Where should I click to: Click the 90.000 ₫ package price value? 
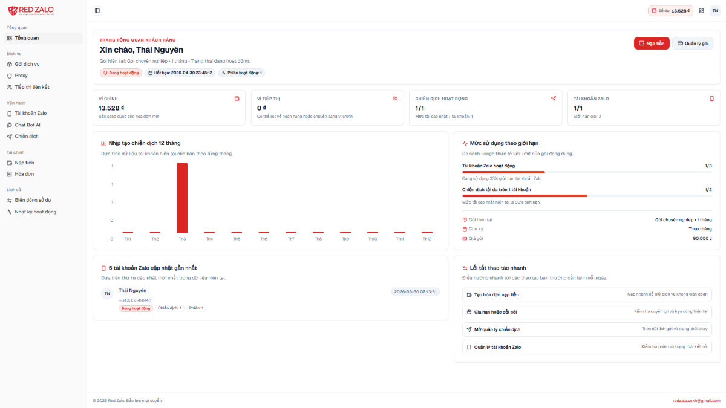coord(702,239)
